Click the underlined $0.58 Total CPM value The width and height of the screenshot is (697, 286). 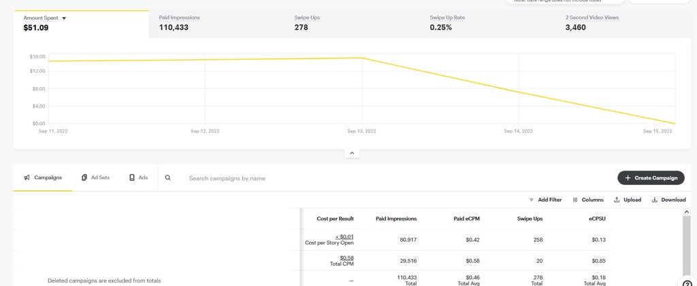coord(346,257)
